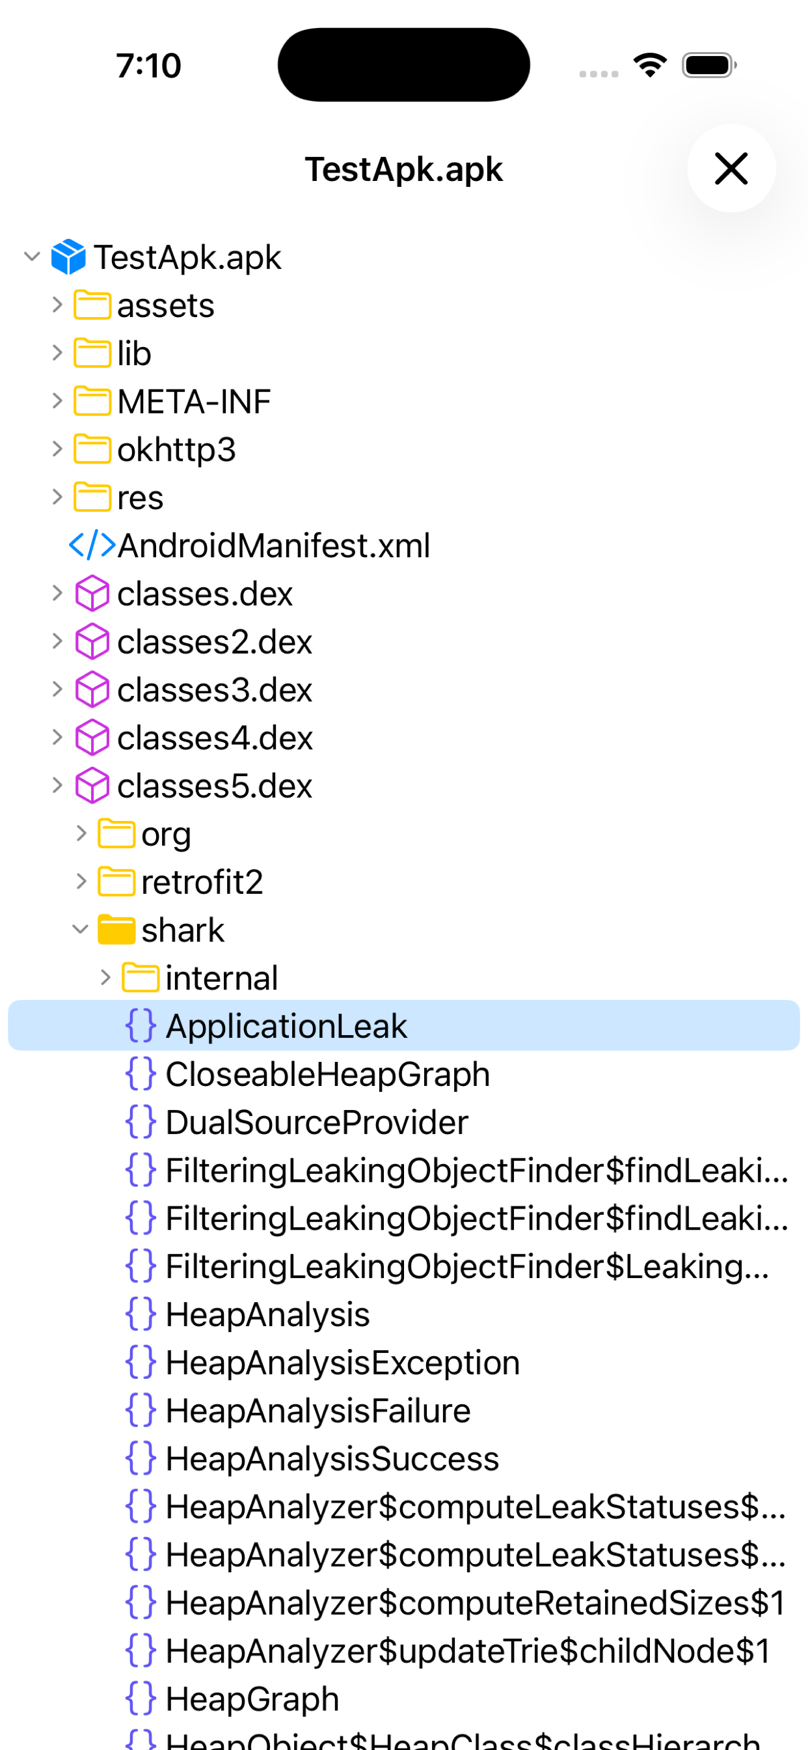Open the HeapGraph class
The width and height of the screenshot is (808, 1750).
(x=252, y=1700)
